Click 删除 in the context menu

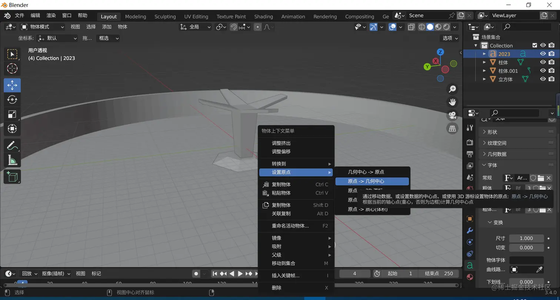296,288
